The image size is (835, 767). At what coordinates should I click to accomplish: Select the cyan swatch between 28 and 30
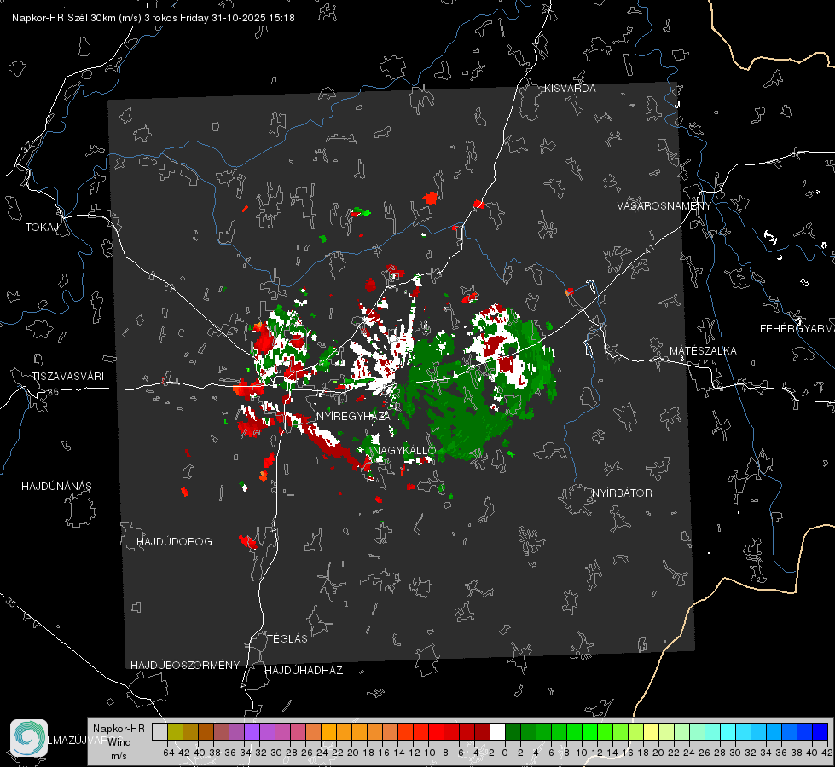[x=728, y=731]
